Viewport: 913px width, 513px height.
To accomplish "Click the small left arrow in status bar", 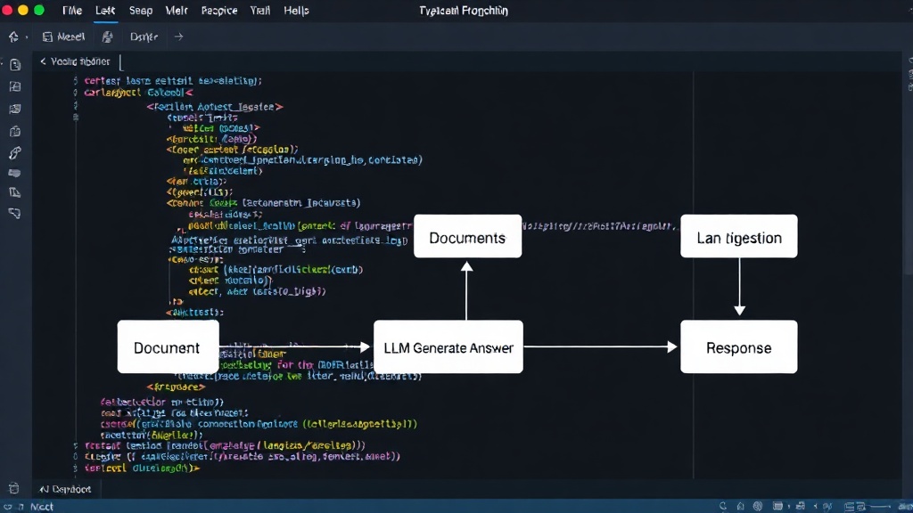I will (x=816, y=506).
